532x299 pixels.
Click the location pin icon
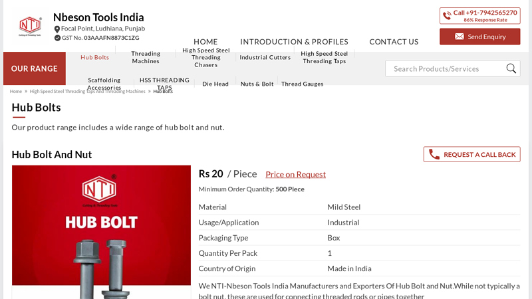(x=57, y=29)
